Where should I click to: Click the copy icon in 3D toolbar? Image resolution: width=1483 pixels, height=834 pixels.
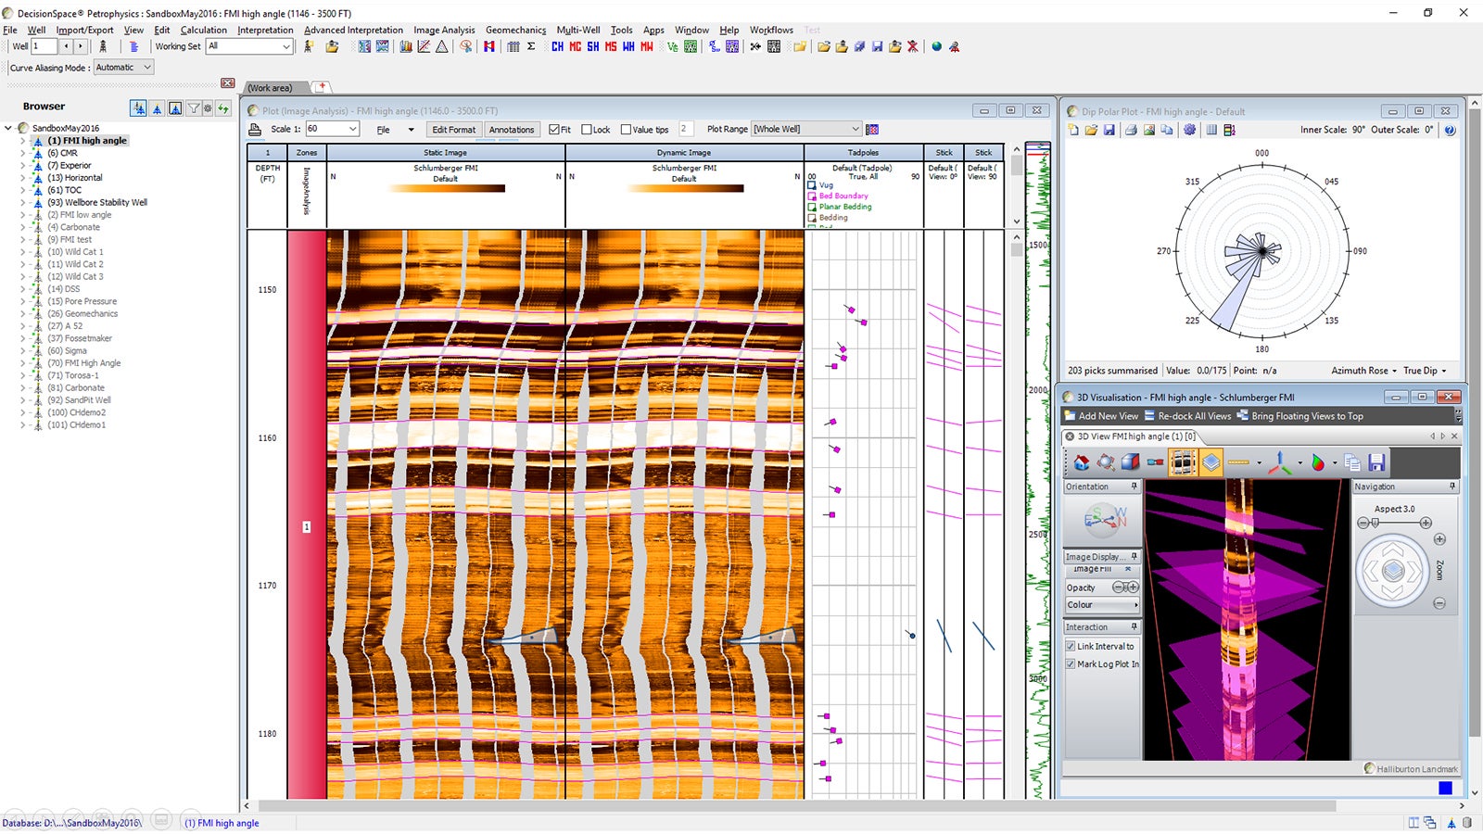click(x=1351, y=461)
